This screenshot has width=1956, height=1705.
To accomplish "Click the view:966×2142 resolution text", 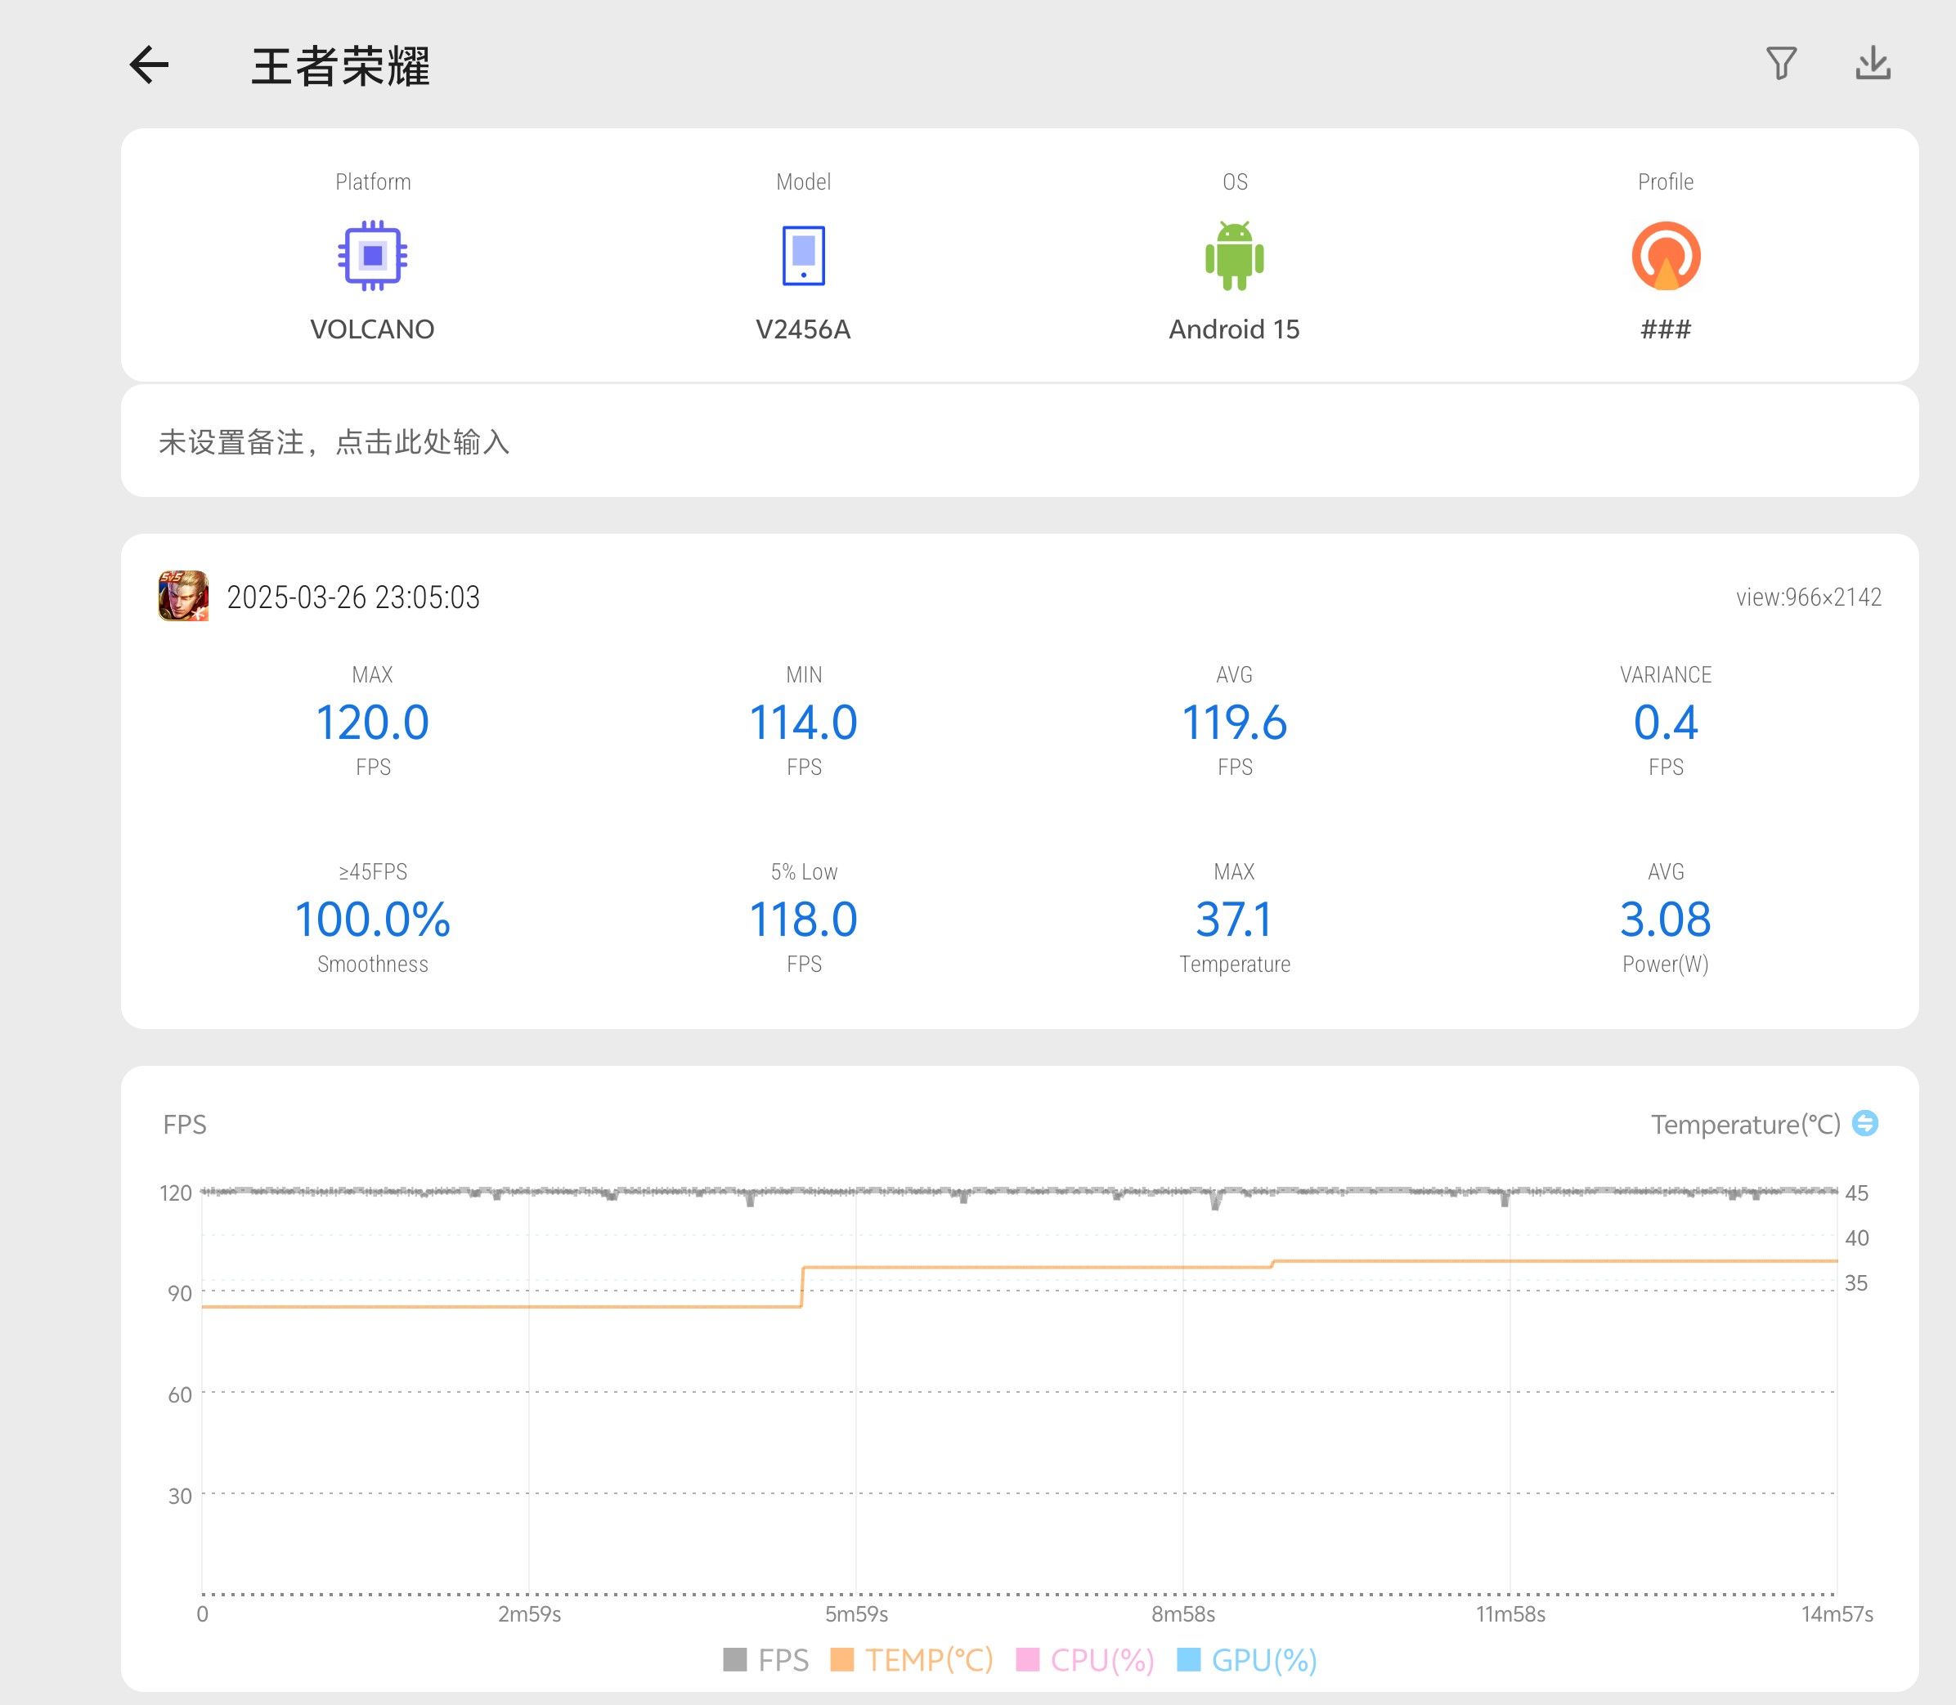I will (x=1809, y=597).
